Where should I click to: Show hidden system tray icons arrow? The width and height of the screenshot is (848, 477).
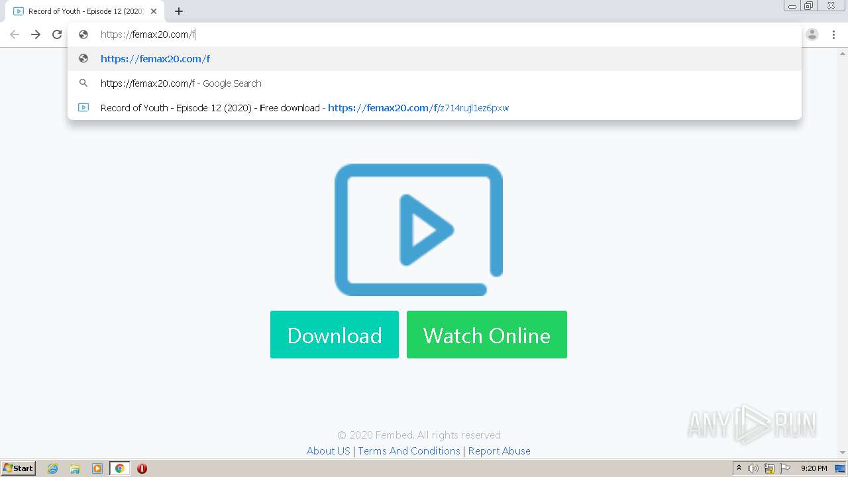739,468
